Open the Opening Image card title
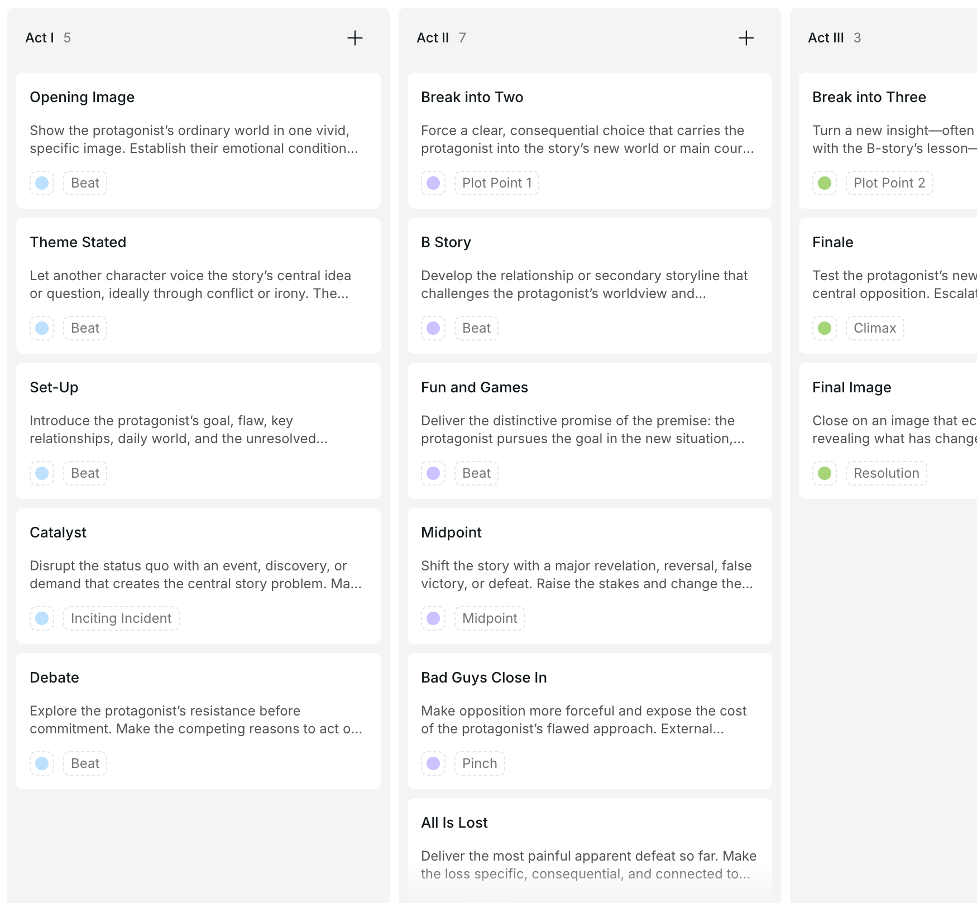Screen dimensions: 977x903 pyautogui.click(x=82, y=97)
